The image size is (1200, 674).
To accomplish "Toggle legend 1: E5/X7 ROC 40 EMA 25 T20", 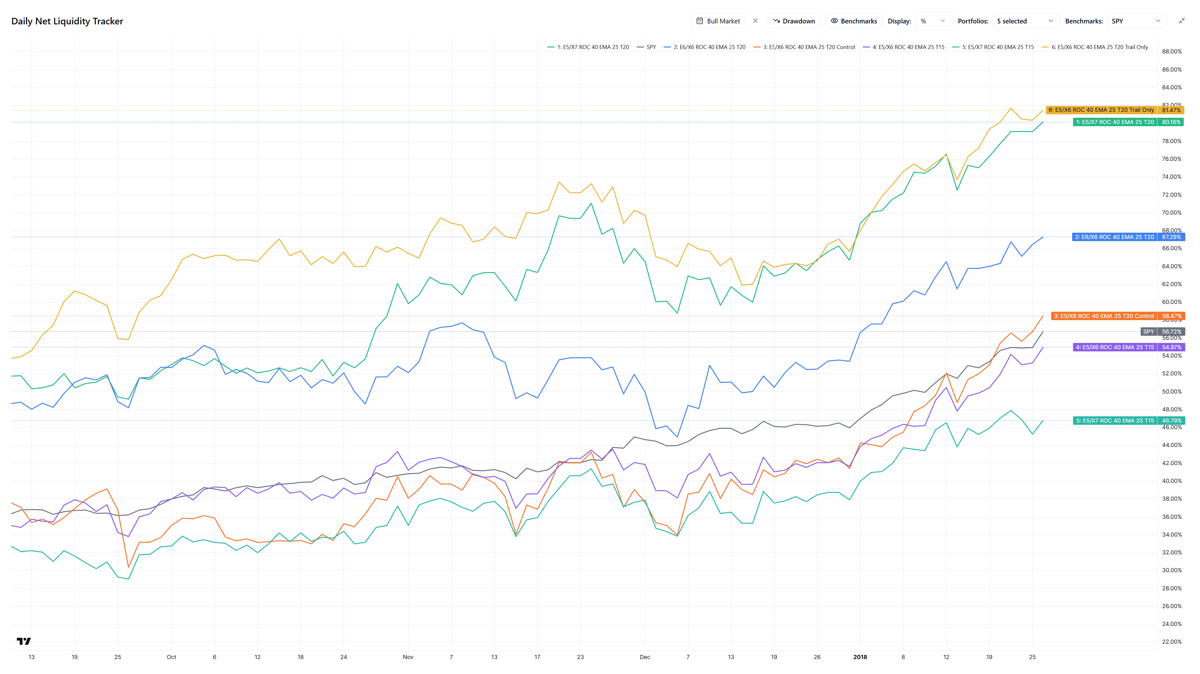I will click(588, 47).
